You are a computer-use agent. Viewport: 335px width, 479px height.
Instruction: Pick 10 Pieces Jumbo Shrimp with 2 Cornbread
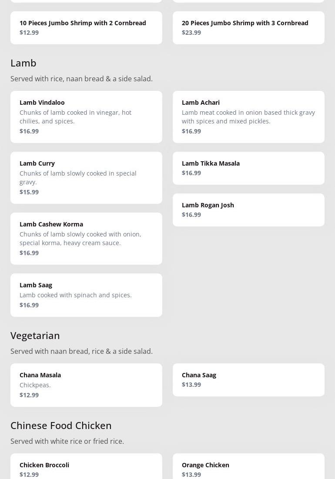(x=86, y=27)
